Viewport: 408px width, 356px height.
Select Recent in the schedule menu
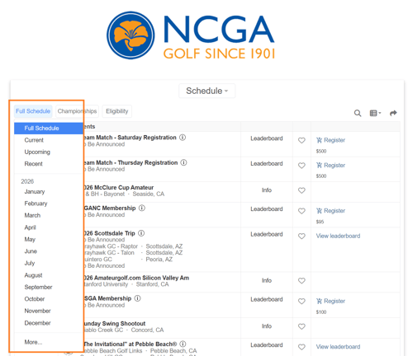click(33, 164)
